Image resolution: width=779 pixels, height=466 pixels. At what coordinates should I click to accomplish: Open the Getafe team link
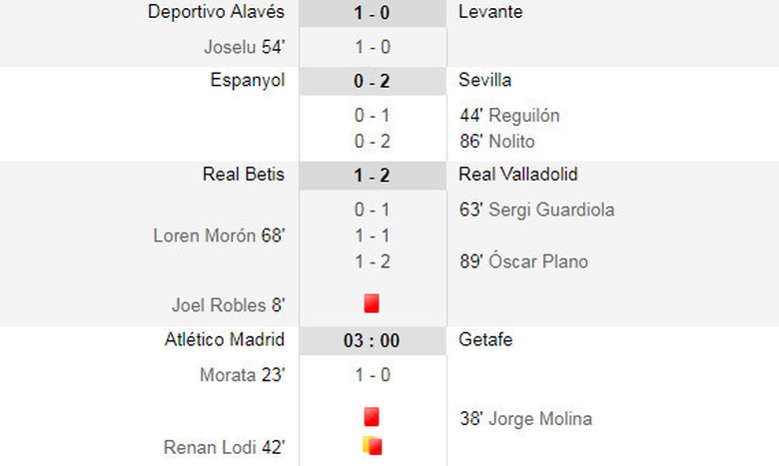click(485, 340)
